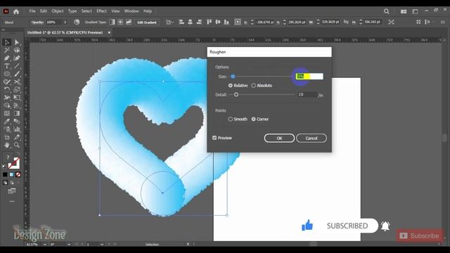
Task: Set freeform gradient type button
Action: [129, 22]
